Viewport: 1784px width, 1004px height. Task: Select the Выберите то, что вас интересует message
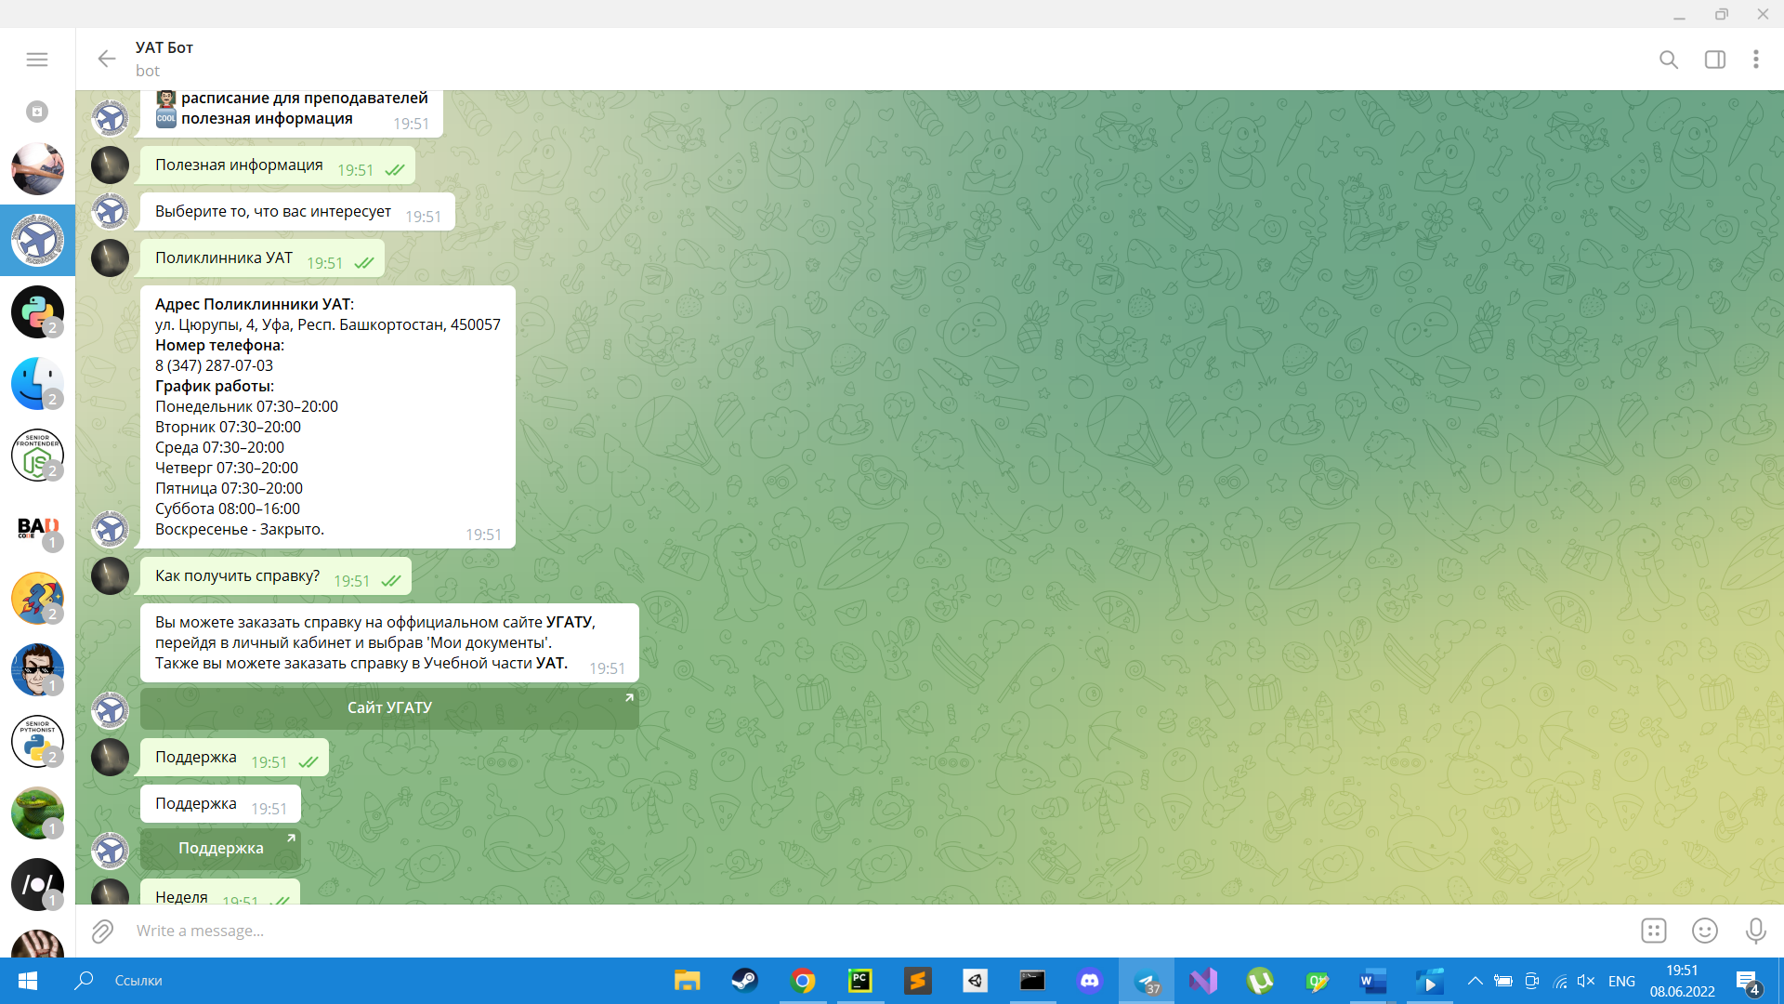tap(297, 212)
